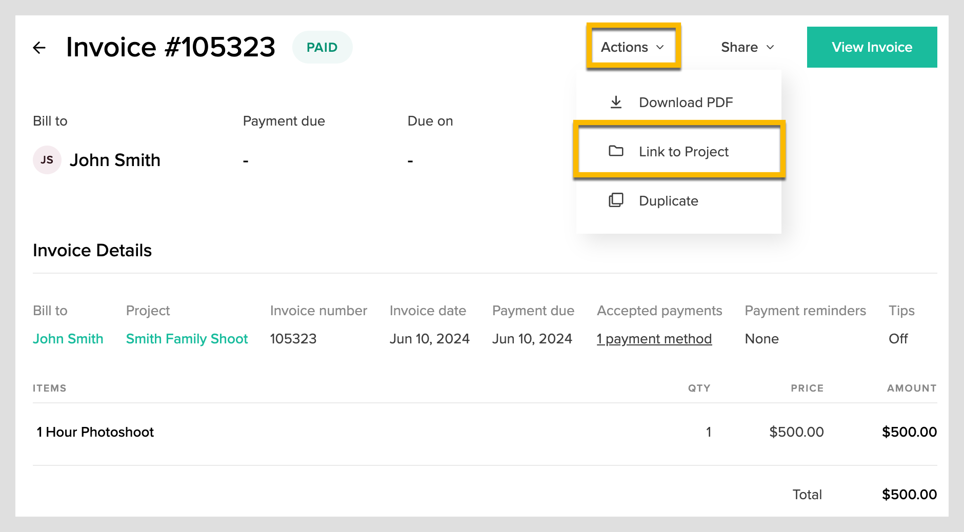Click the 1 payment method link
Viewport: 964px width, 532px height.
tap(654, 339)
